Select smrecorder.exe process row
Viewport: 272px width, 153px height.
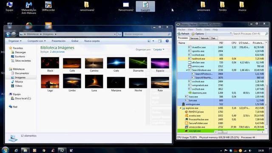coord(221,127)
